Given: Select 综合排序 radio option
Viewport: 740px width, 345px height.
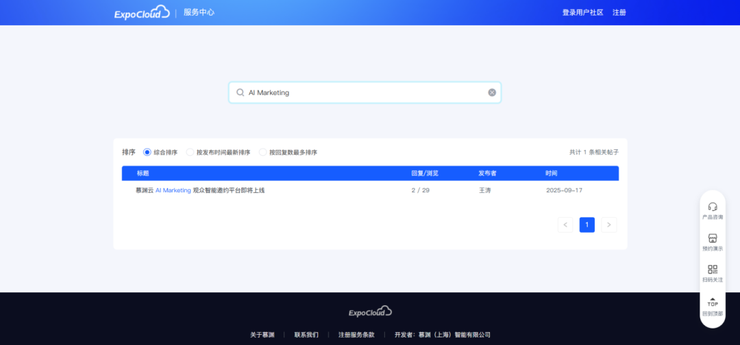Looking at the screenshot, I should [147, 152].
